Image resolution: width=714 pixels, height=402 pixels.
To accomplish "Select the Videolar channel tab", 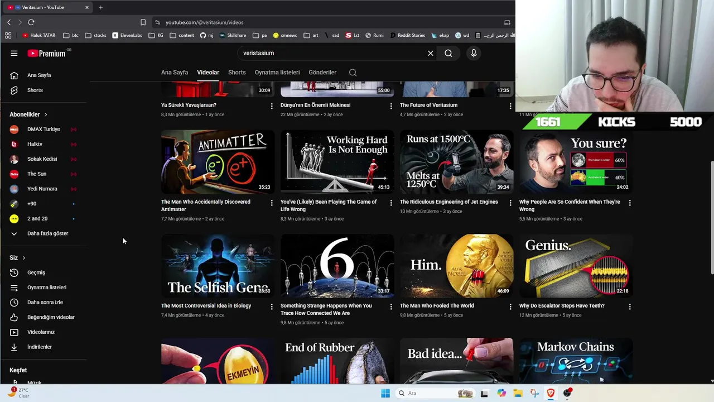I will click(208, 73).
